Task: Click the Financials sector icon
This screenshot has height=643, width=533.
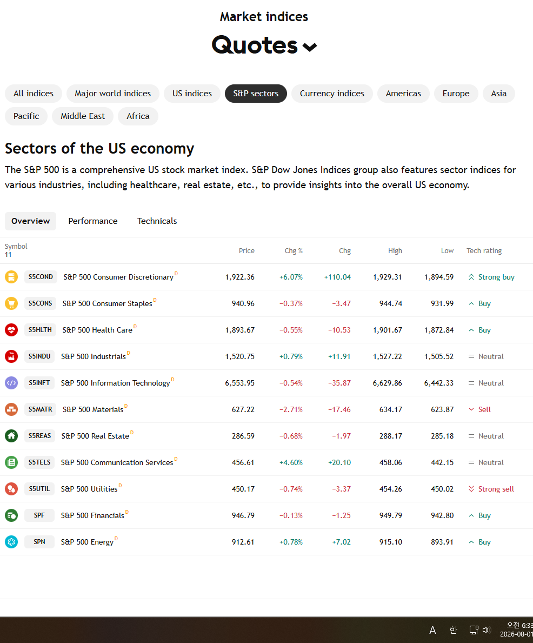Action: click(11, 515)
